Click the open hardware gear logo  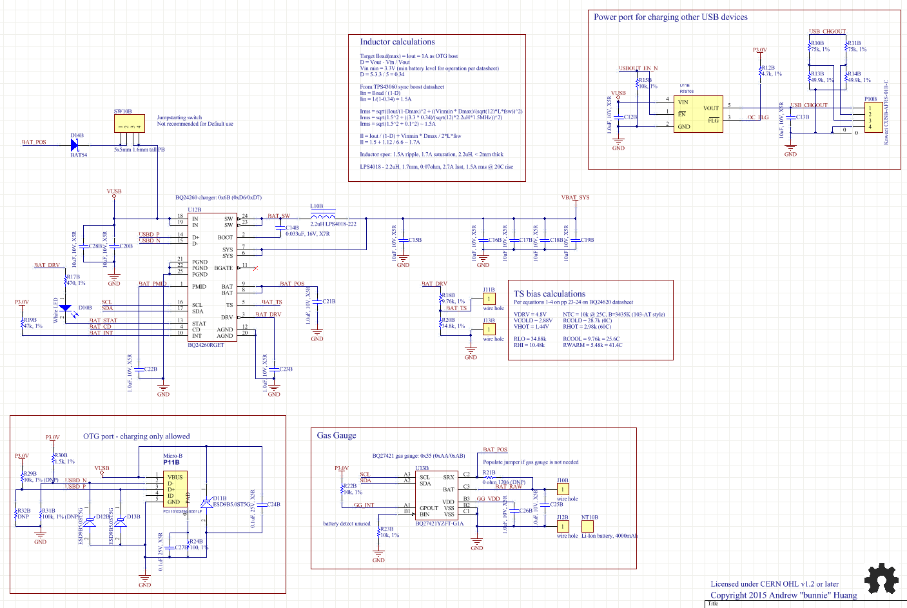click(x=881, y=578)
